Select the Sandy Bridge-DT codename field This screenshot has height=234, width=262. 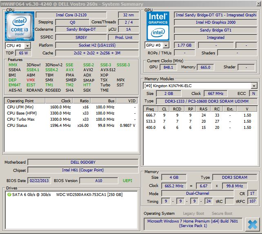[81, 29]
